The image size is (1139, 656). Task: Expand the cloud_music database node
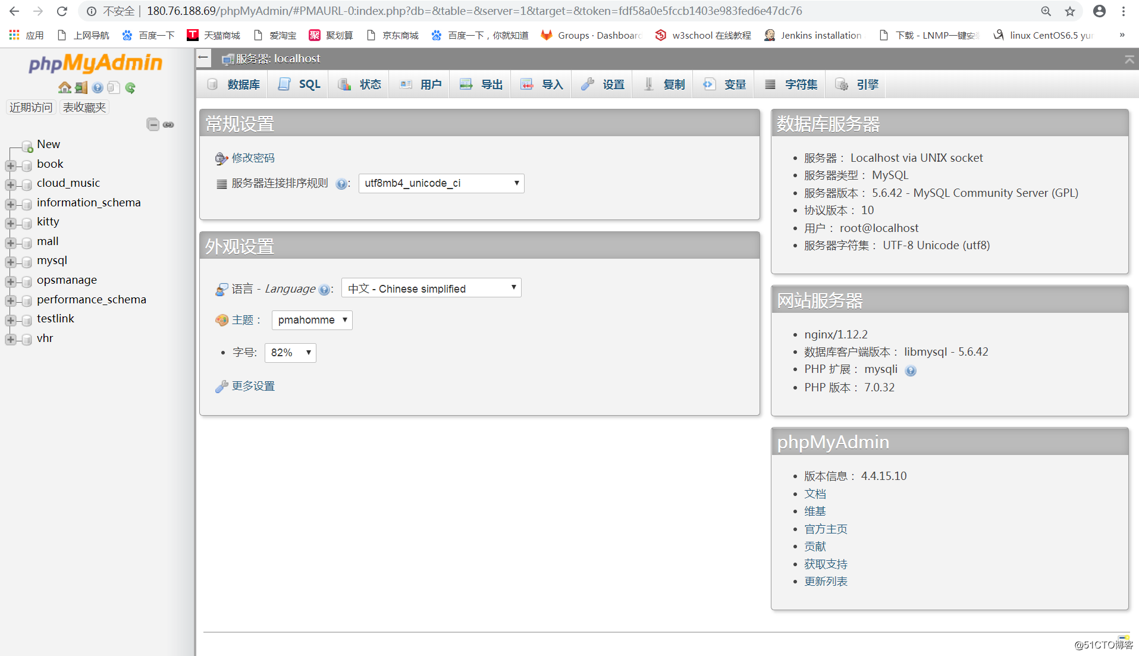coord(10,184)
